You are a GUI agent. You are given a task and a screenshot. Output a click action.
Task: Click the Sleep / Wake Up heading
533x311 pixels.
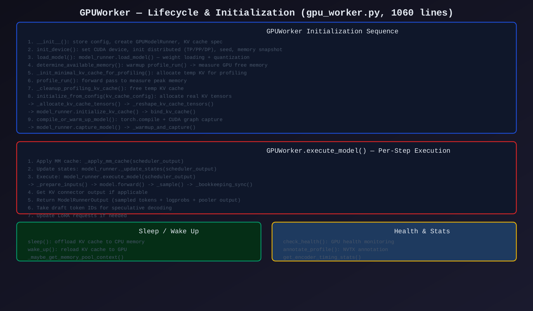click(x=169, y=231)
